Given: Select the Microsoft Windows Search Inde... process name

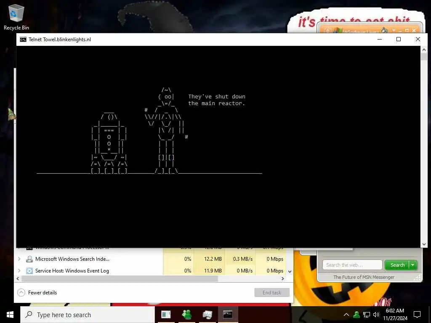Looking at the screenshot, I should pos(72,259).
